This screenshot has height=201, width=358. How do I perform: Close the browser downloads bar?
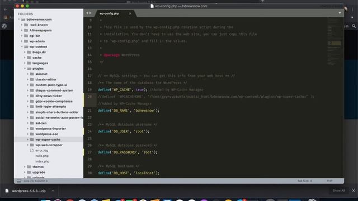click(354, 190)
